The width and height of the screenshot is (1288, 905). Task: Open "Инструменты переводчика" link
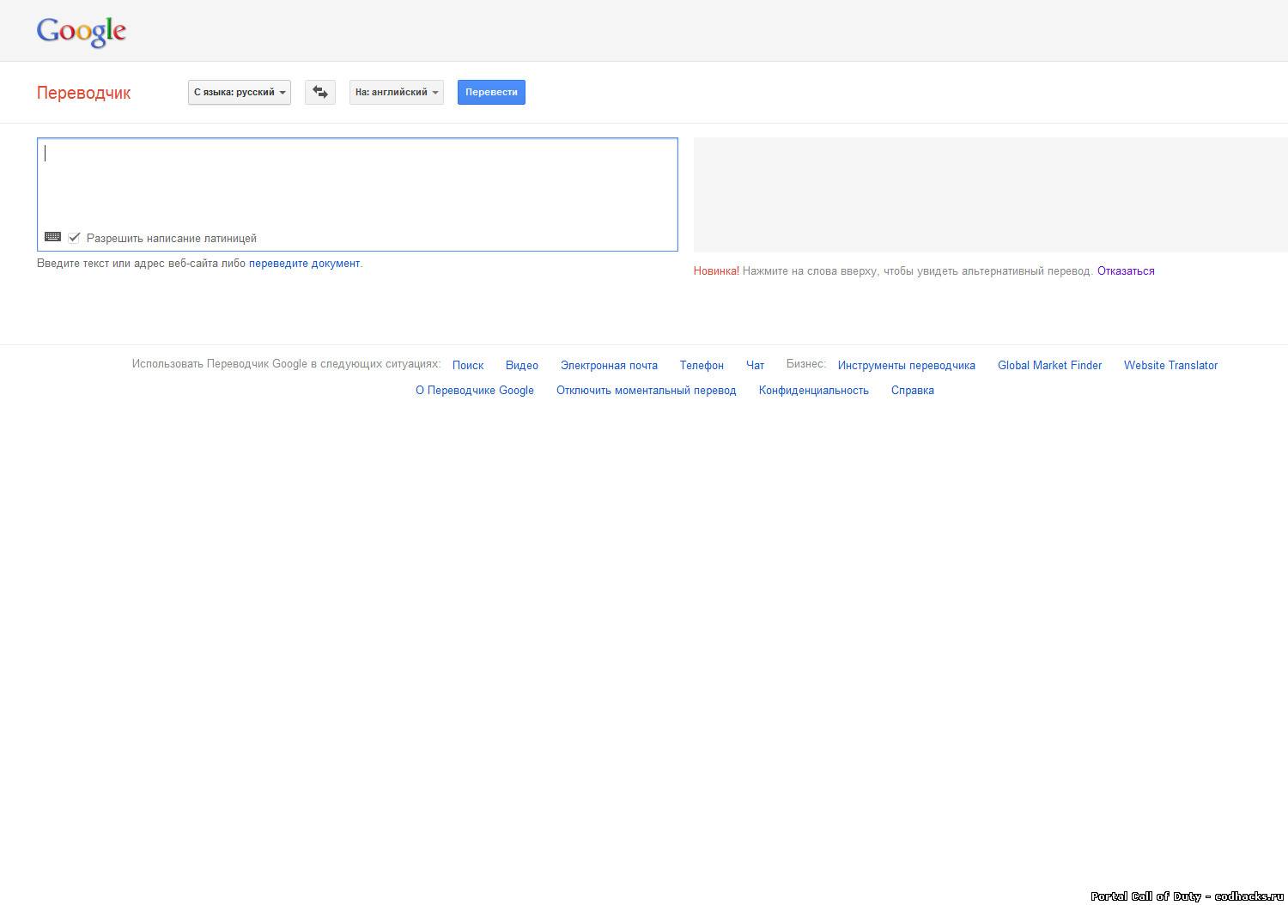(907, 366)
